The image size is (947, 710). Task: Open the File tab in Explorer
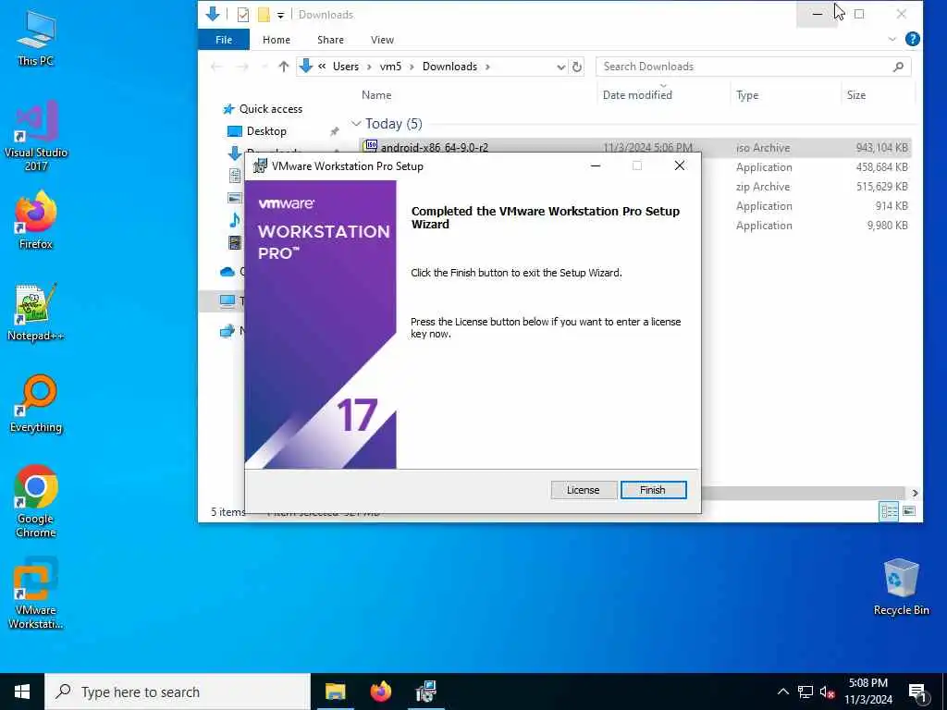(224, 40)
